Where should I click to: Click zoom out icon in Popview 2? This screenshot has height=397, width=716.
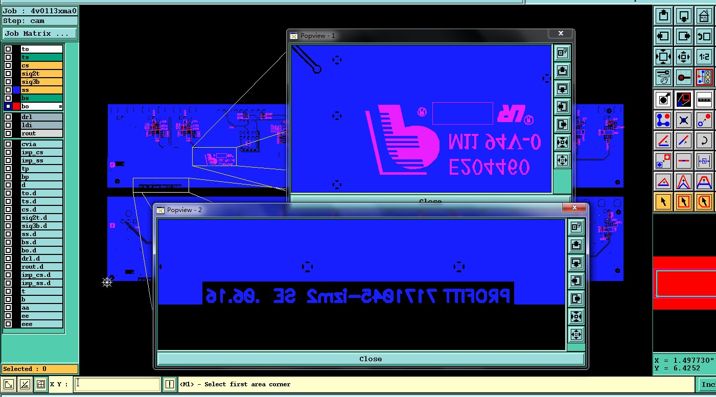point(576,334)
